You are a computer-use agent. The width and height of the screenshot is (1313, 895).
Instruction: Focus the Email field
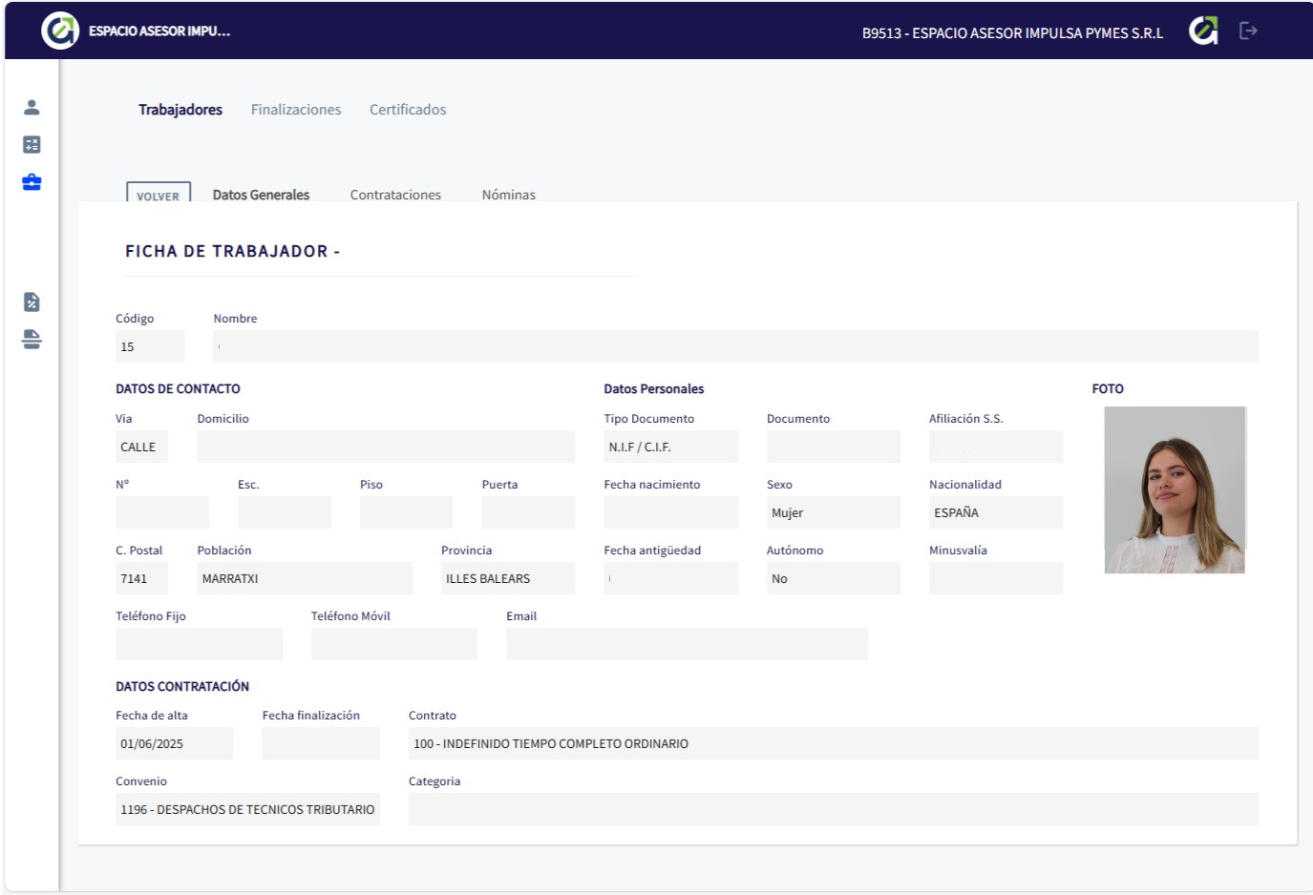click(687, 645)
